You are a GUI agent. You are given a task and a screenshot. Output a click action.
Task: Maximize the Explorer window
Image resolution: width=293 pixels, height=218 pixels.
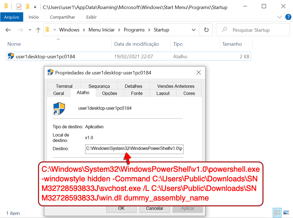pos(264,6)
